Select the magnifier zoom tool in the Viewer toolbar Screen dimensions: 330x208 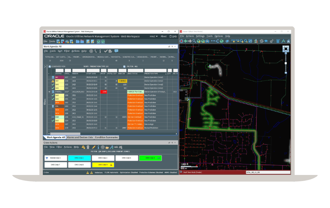194,41
